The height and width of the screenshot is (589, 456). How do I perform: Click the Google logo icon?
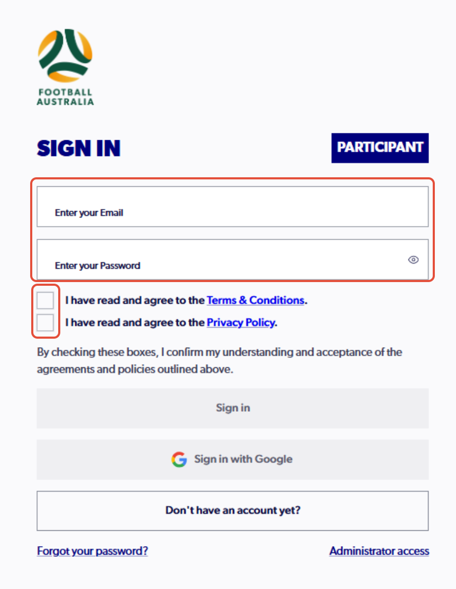(179, 459)
